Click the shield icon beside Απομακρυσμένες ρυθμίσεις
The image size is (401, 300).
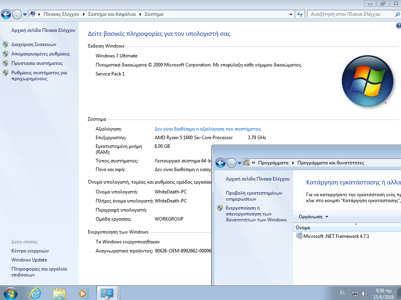point(6,54)
